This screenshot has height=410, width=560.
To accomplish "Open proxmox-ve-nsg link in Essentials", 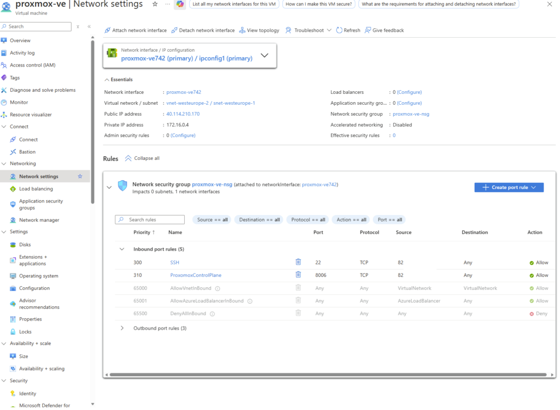I will click(x=411, y=114).
